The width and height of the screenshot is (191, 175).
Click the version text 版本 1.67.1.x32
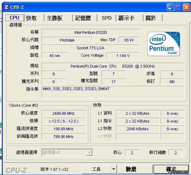pos(55,169)
